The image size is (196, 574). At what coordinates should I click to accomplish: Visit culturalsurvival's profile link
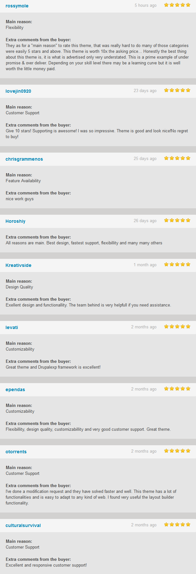23,525
